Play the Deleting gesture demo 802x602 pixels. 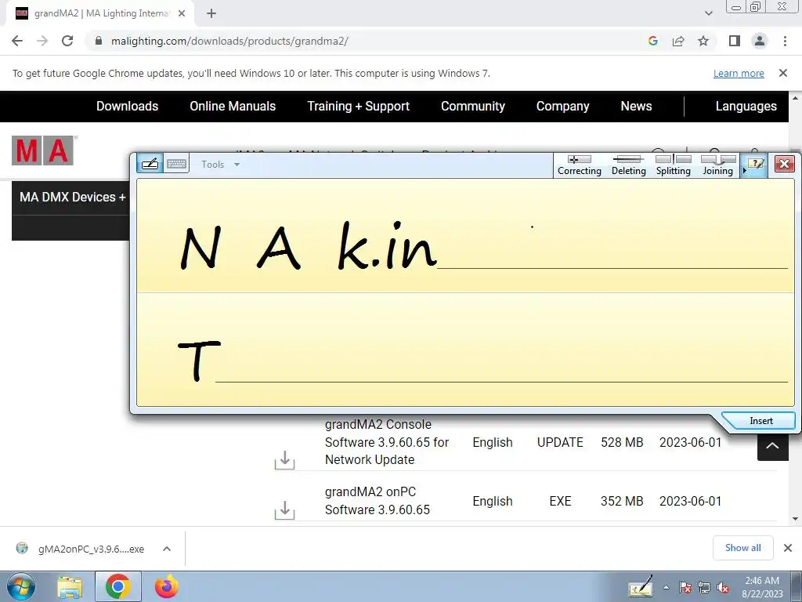629,165
